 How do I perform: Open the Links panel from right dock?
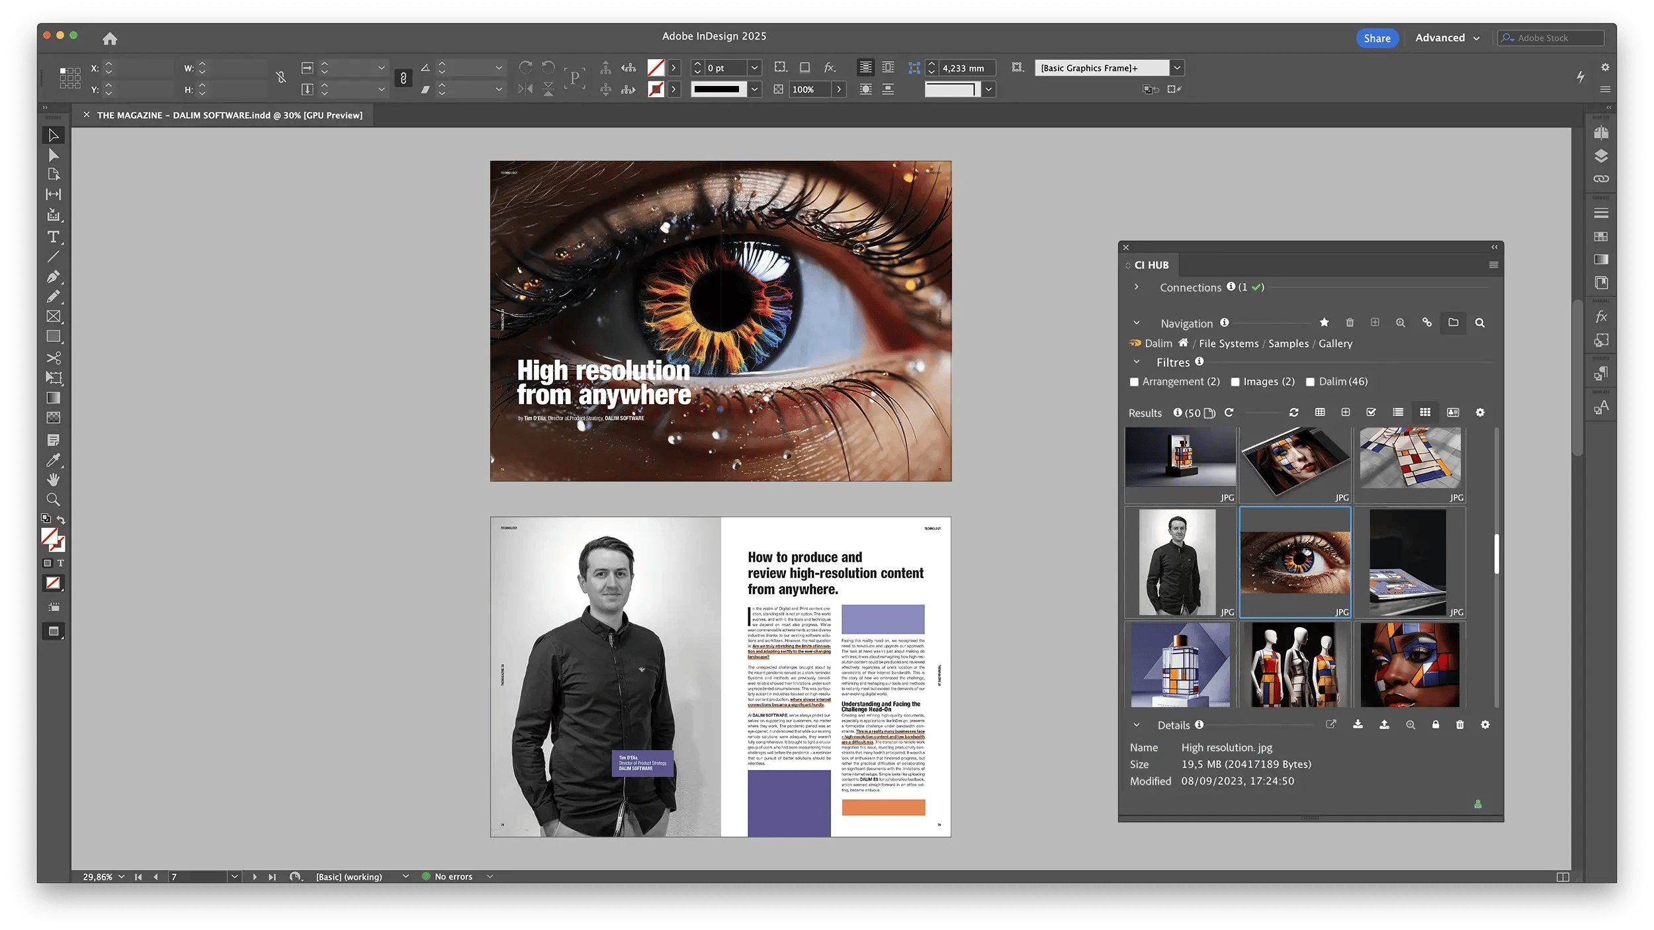point(1601,179)
